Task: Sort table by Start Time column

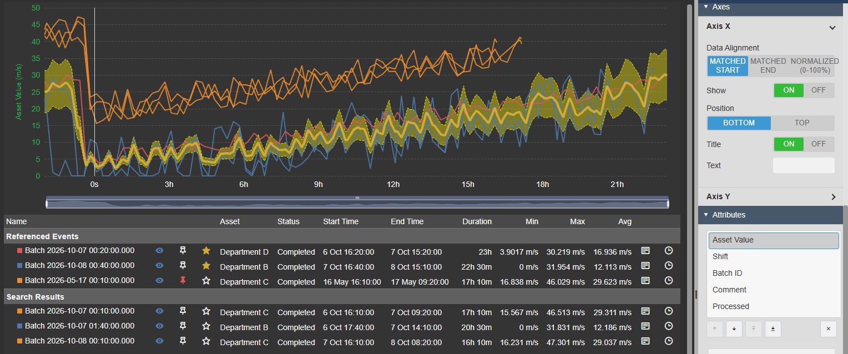Action: tap(341, 221)
